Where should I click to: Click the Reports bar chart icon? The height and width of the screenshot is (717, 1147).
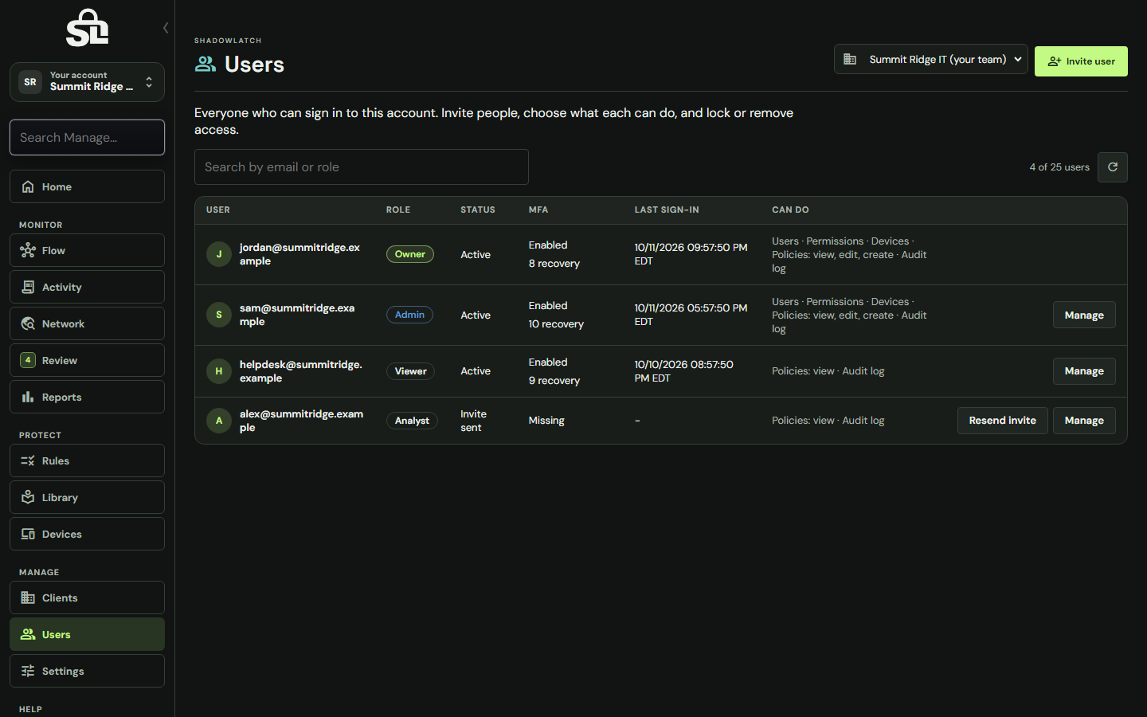tap(28, 397)
